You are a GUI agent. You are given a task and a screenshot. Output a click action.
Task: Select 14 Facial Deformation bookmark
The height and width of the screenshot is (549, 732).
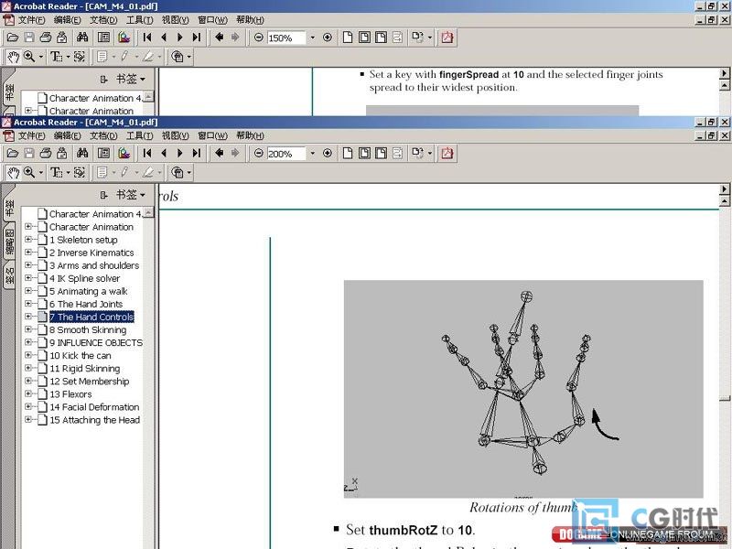click(x=94, y=406)
